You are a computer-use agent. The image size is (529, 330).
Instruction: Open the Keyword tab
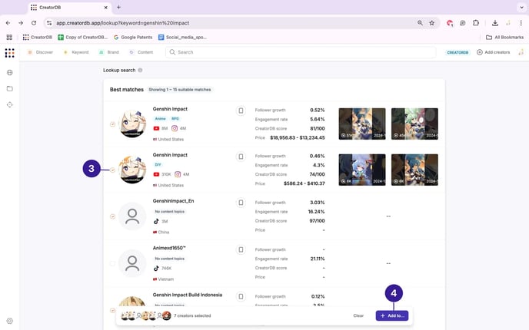pos(76,52)
